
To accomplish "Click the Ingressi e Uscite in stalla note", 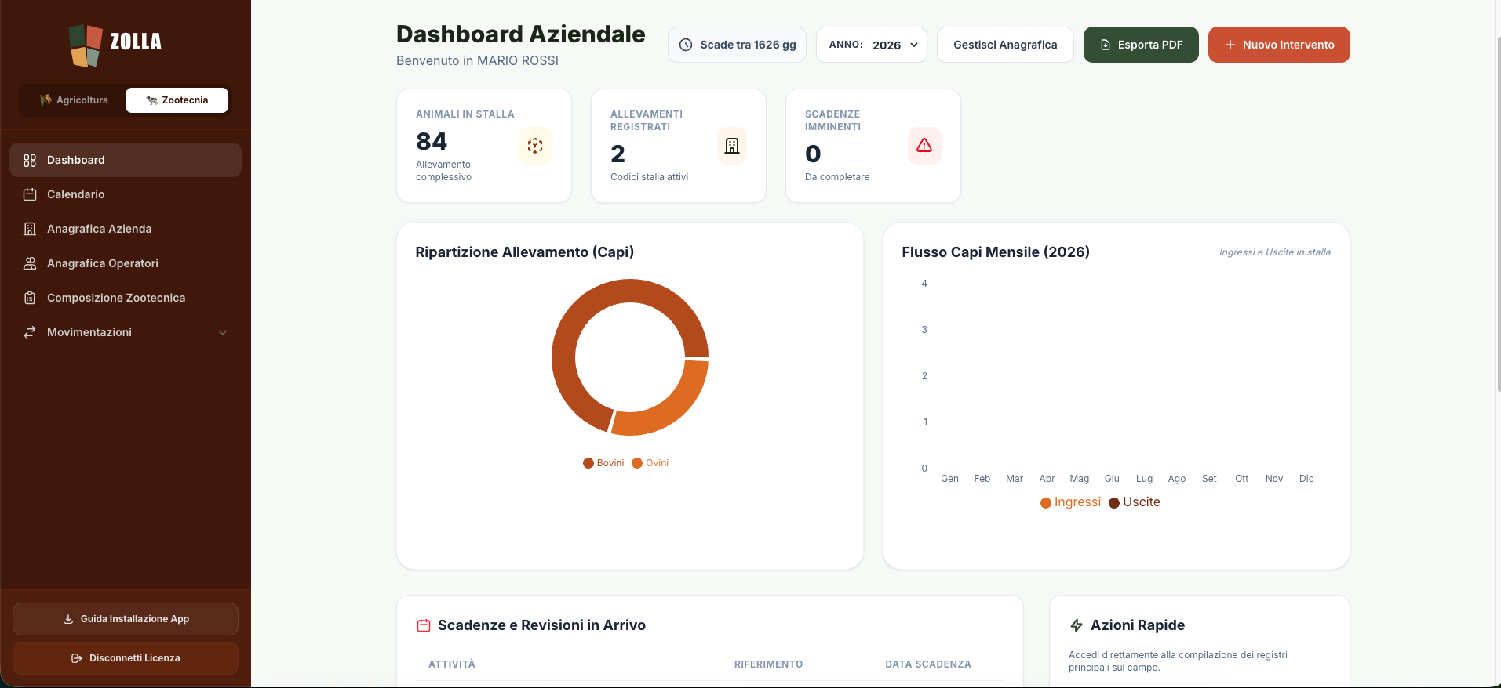I will pos(1275,252).
